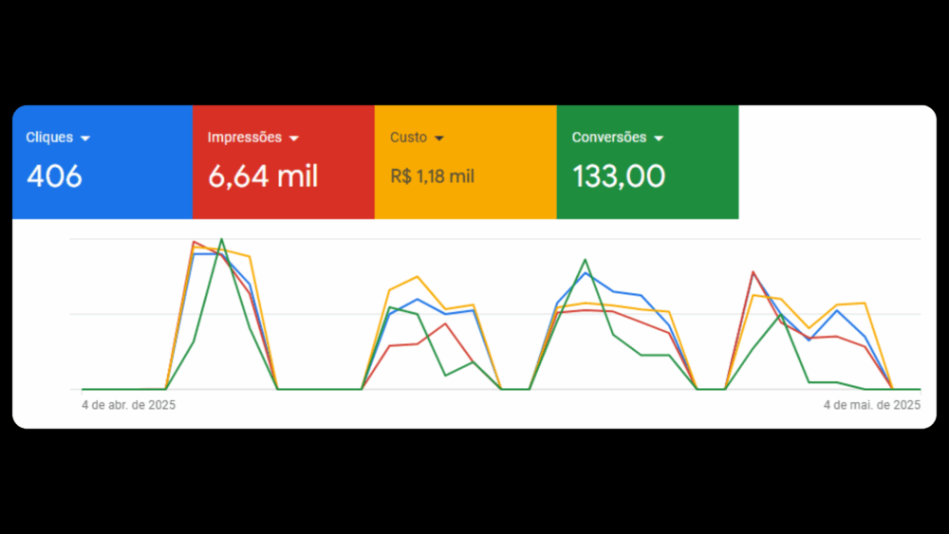This screenshot has width=949, height=534.
Task: Click the Conversões label text
Action: point(608,138)
